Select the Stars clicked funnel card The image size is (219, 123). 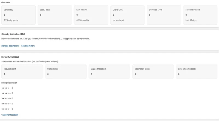coord(66,71)
